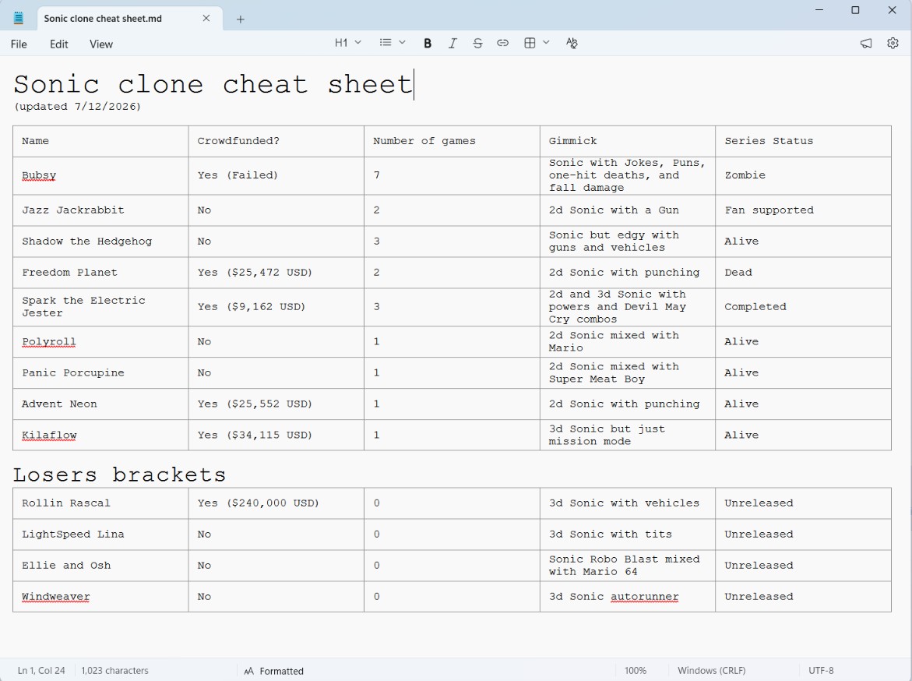Click the 'Freedom Planet' cell

coord(100,273)
